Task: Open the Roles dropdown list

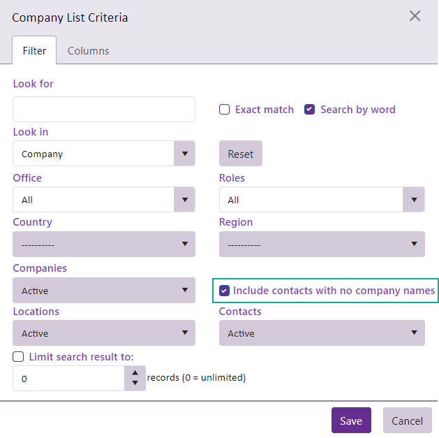Action: tap(322, 200)
